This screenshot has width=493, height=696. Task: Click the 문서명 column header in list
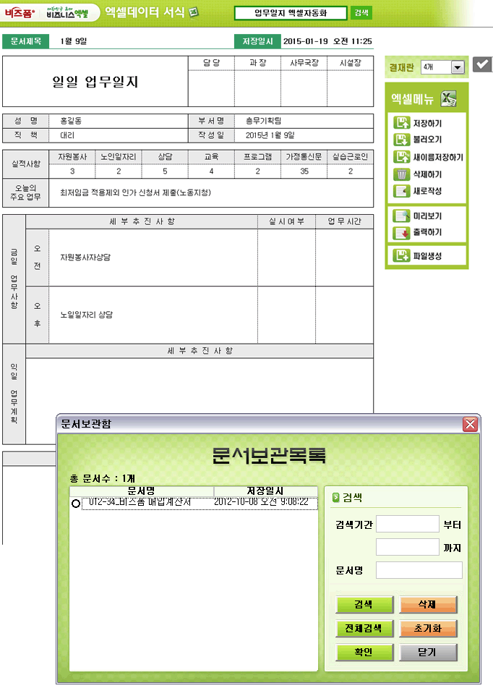pyautogui.click(x=142, y=491)
